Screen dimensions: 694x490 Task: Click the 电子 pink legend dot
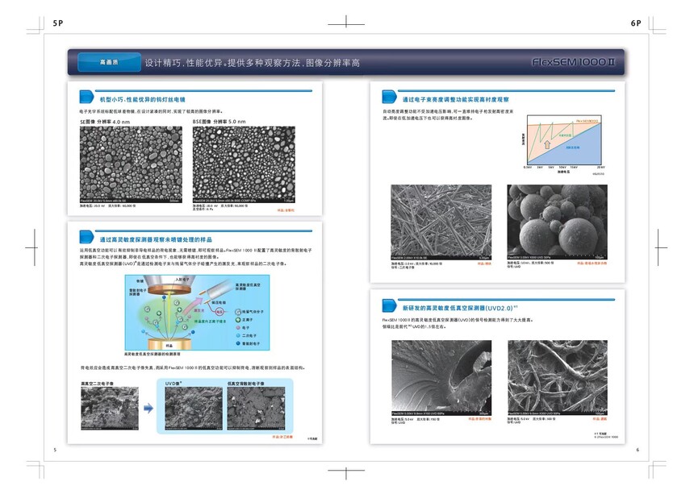pos(238,327)
